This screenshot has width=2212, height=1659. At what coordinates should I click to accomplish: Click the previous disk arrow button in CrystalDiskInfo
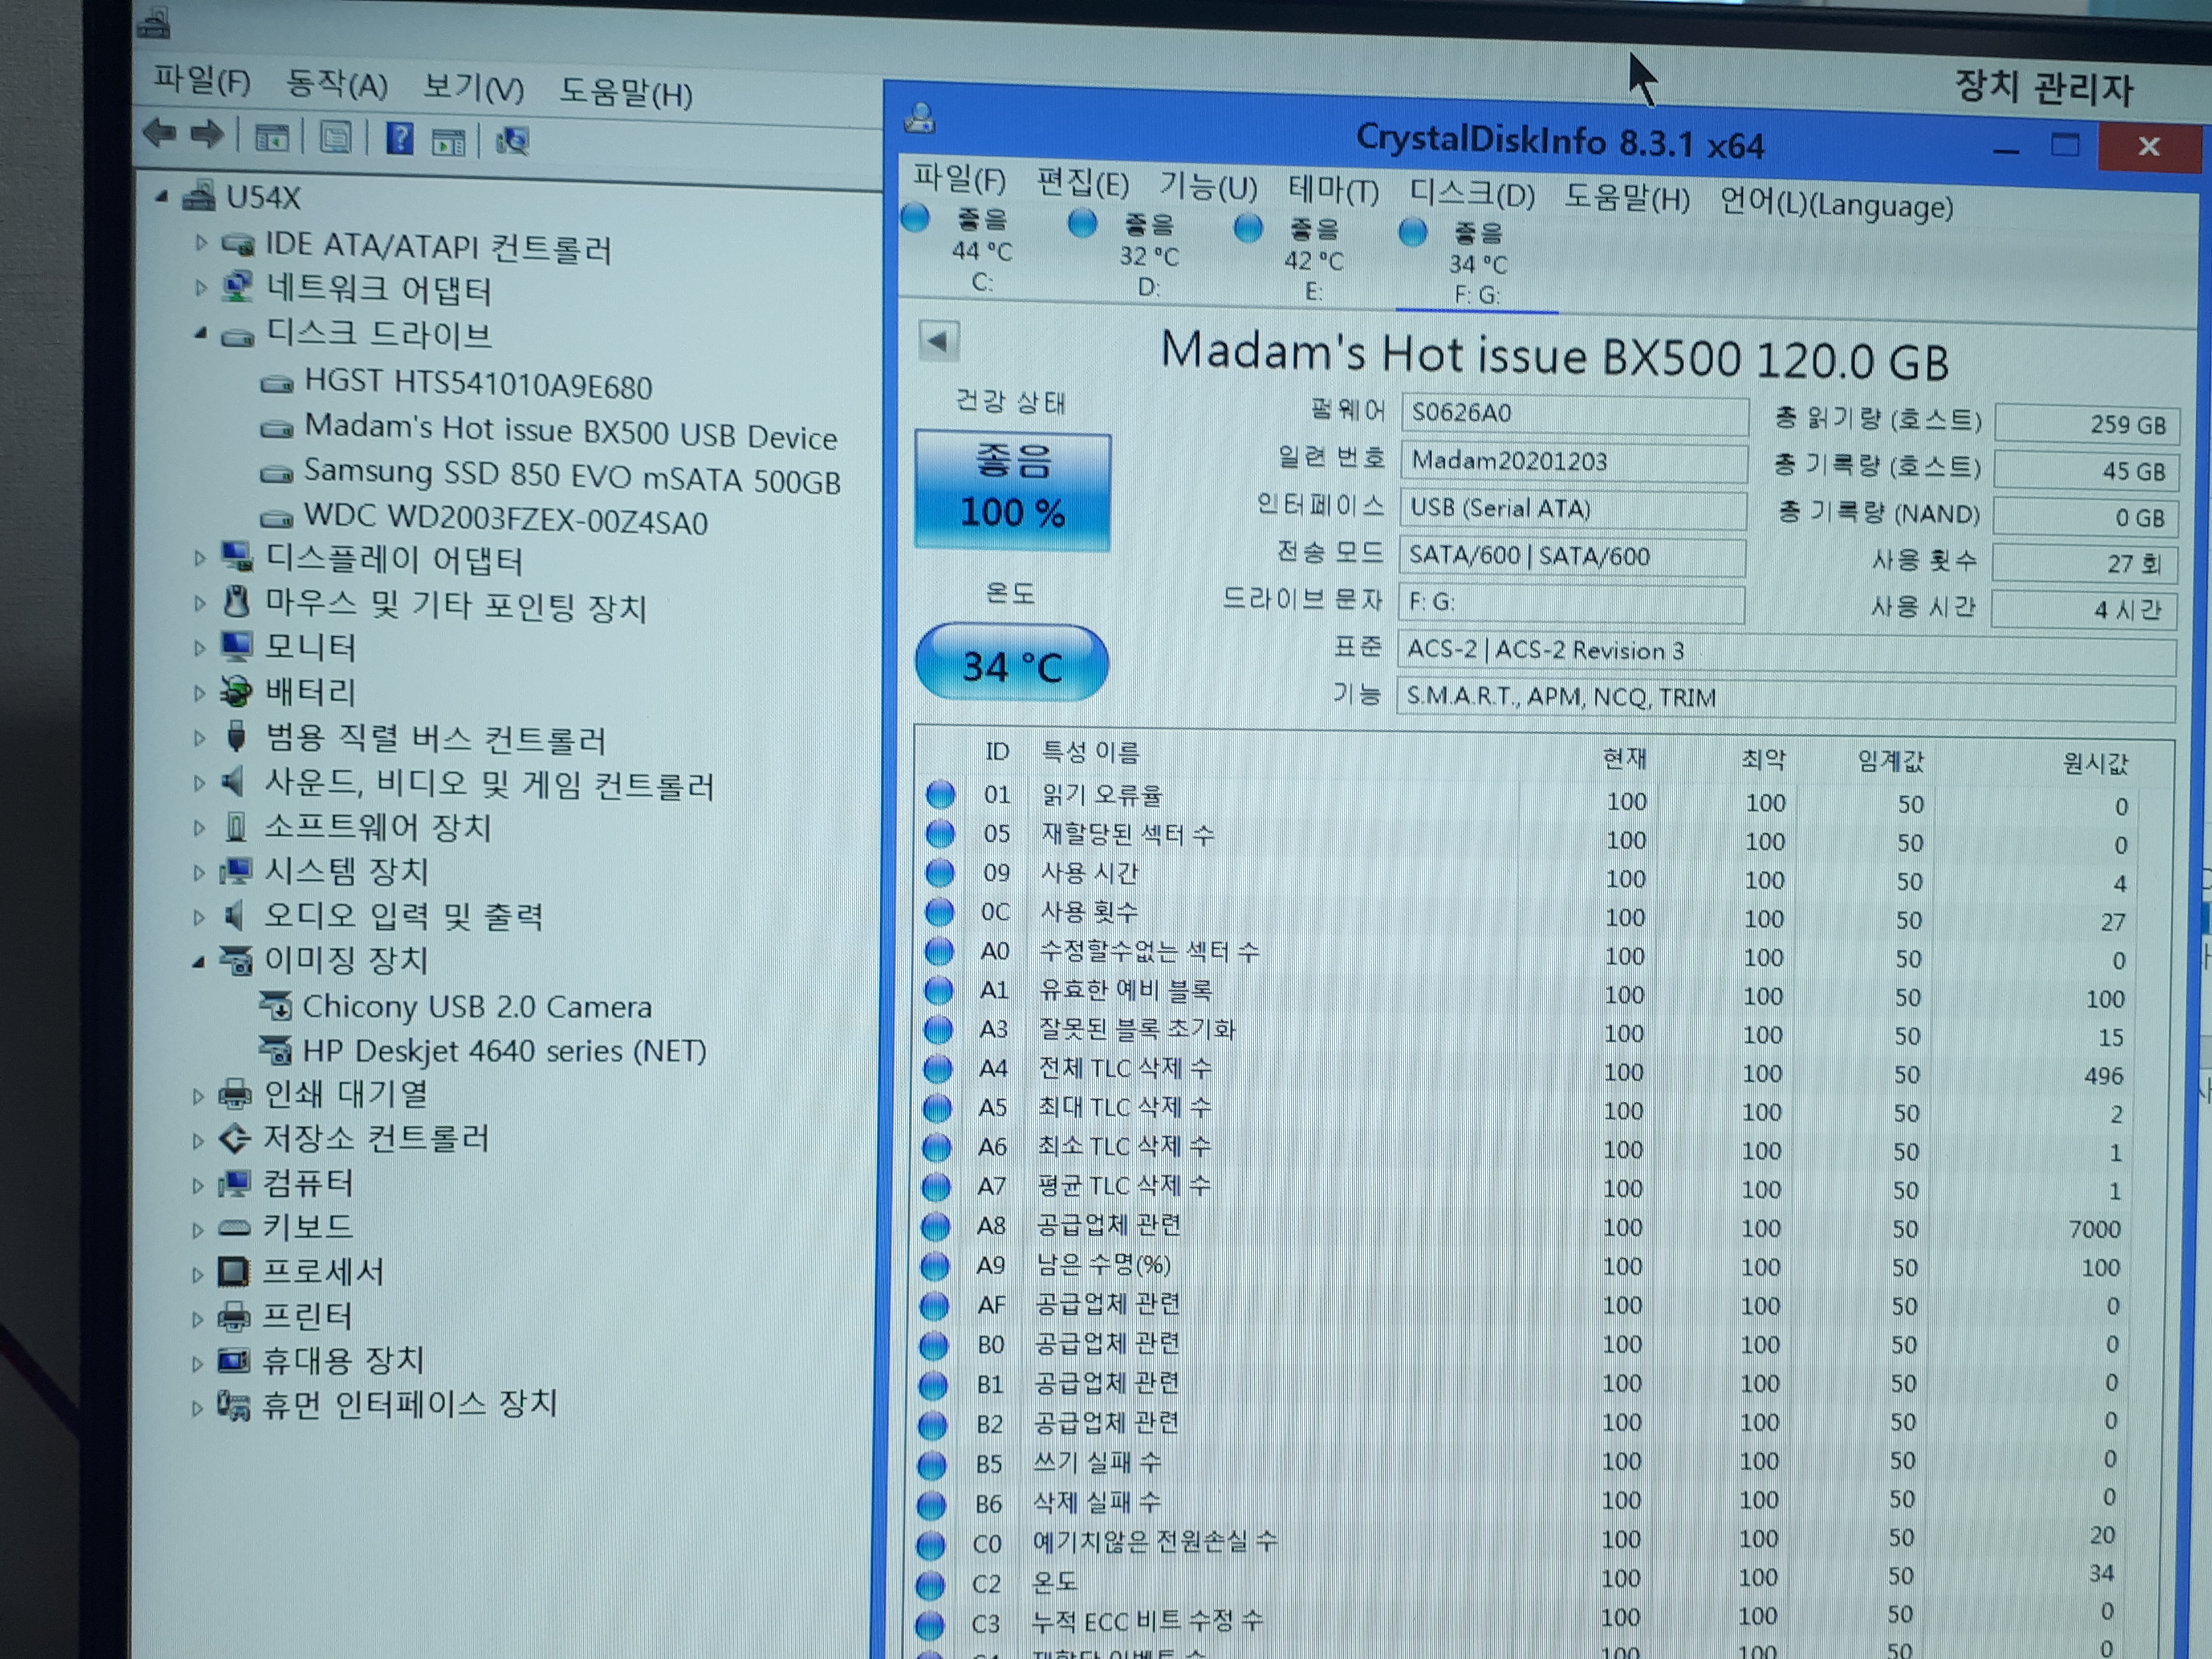coord(938,341)
